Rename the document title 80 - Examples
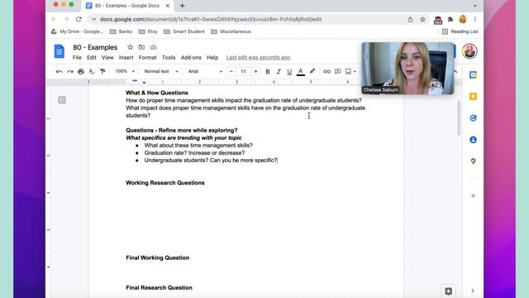Image resolution: width=529 pixels, height=298 pixels. coord(95,47)
